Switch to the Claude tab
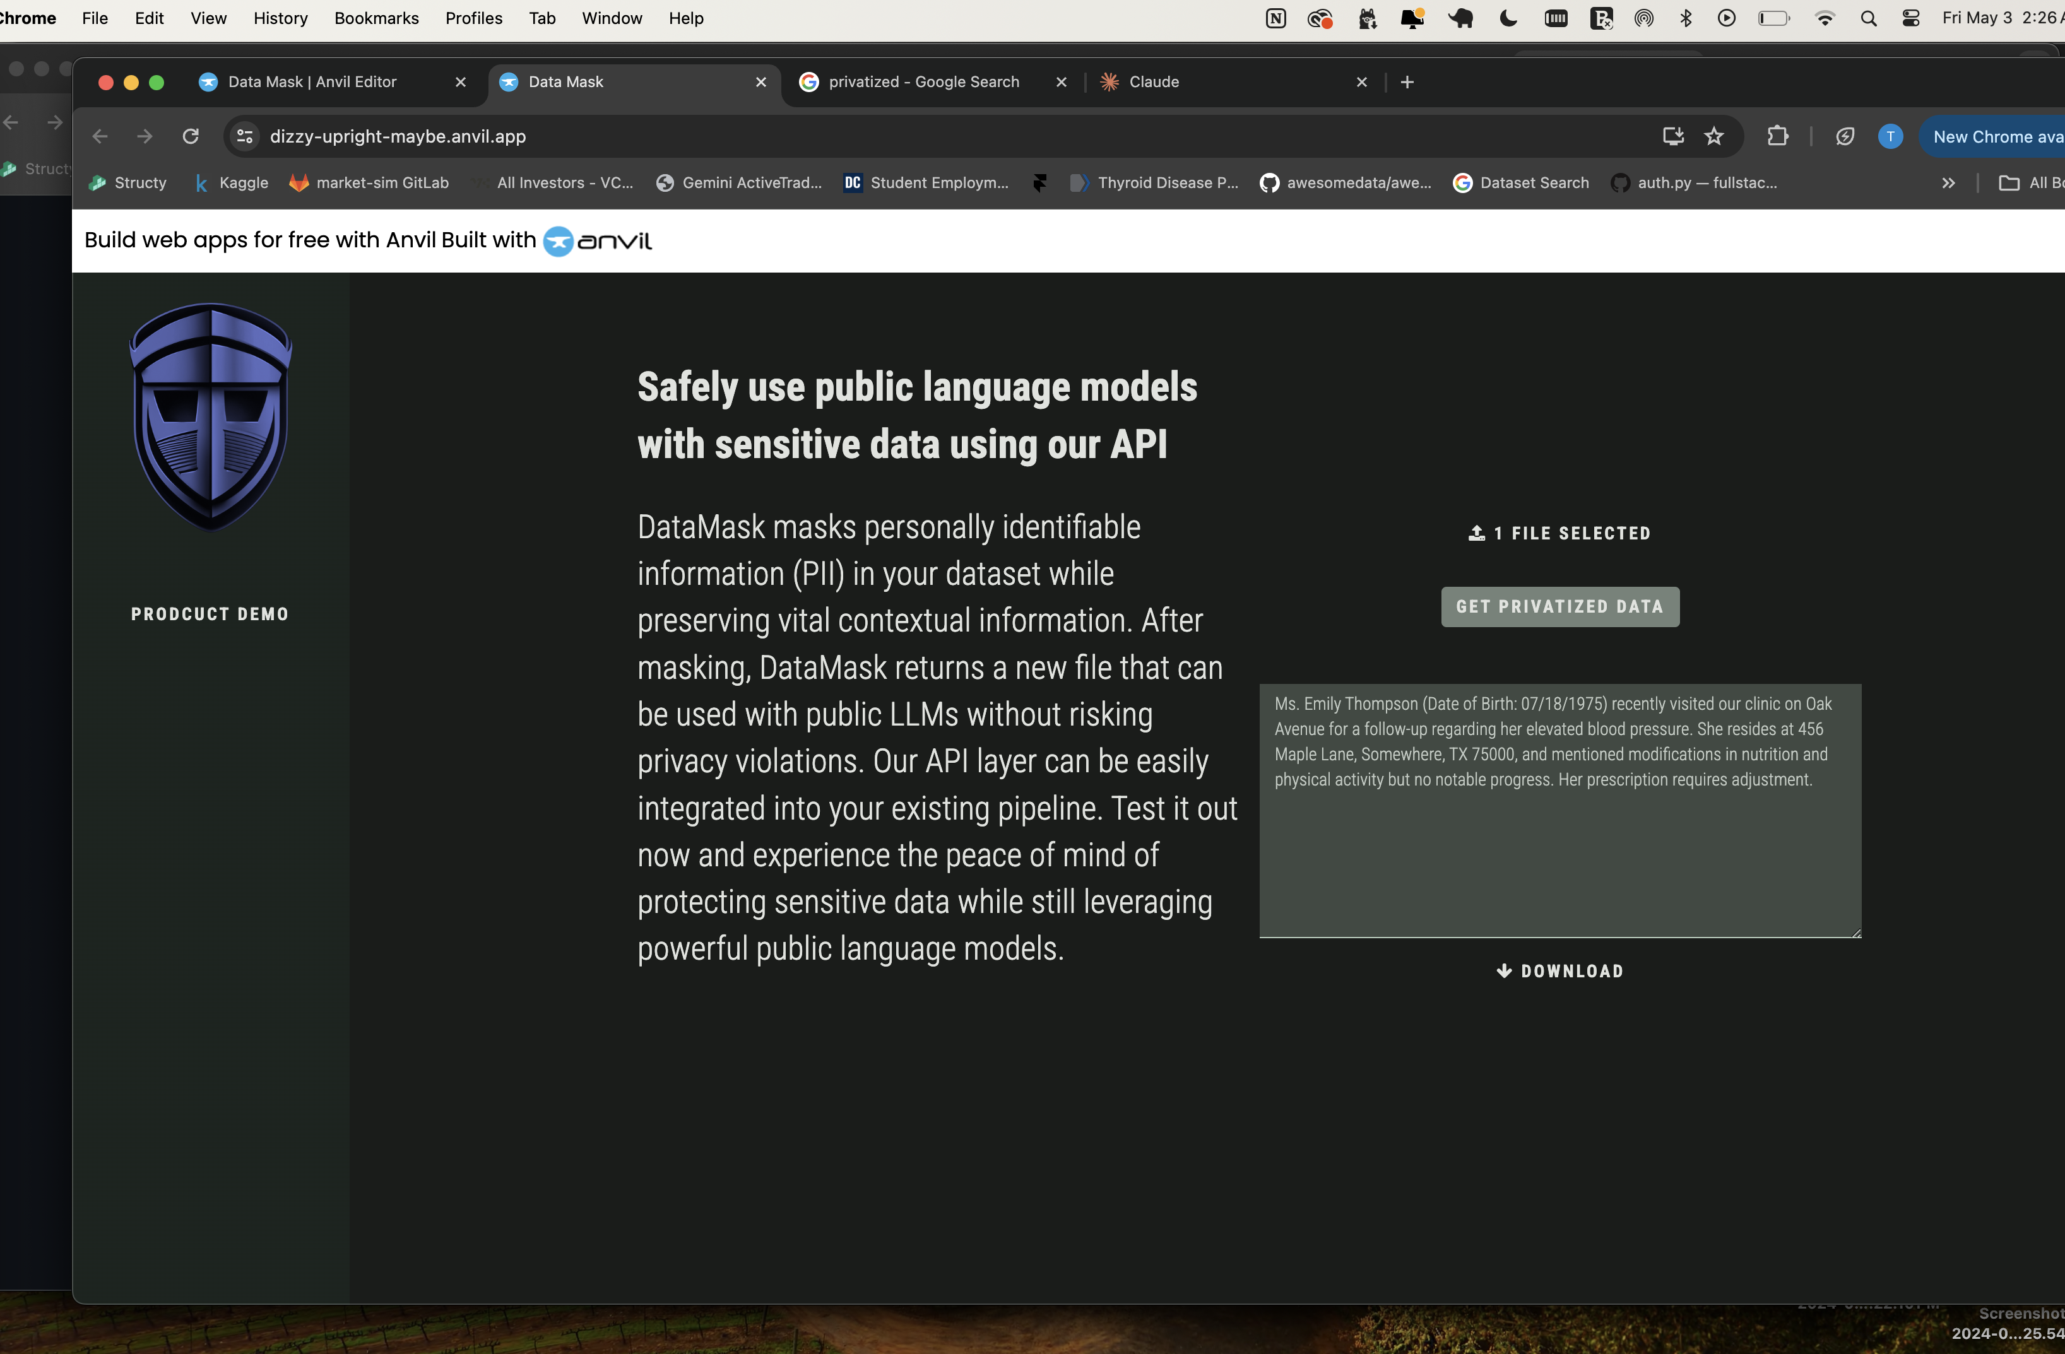The width and height of the screenshot is (2065, 1354). 1153,81
